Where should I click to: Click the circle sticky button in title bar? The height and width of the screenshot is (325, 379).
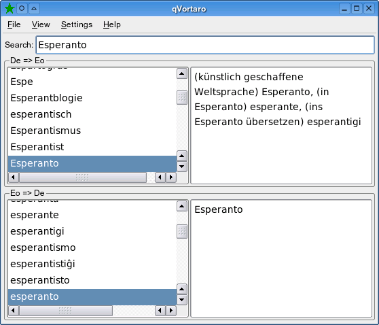(x=22, y=8)
